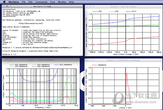Zoom the Graph 2 window

coord(10,60)
